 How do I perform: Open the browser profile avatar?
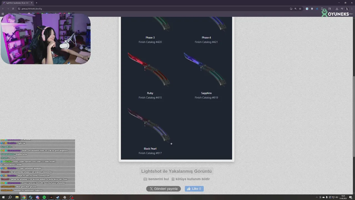[347, 9]
